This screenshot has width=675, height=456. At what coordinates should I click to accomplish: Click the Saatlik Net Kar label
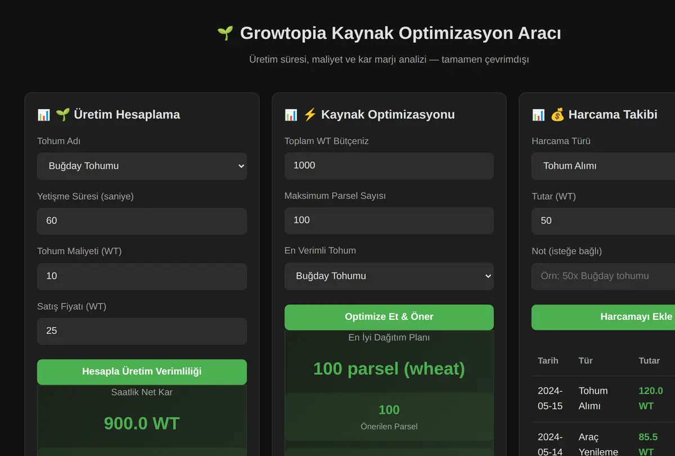[x=142, y=392]
